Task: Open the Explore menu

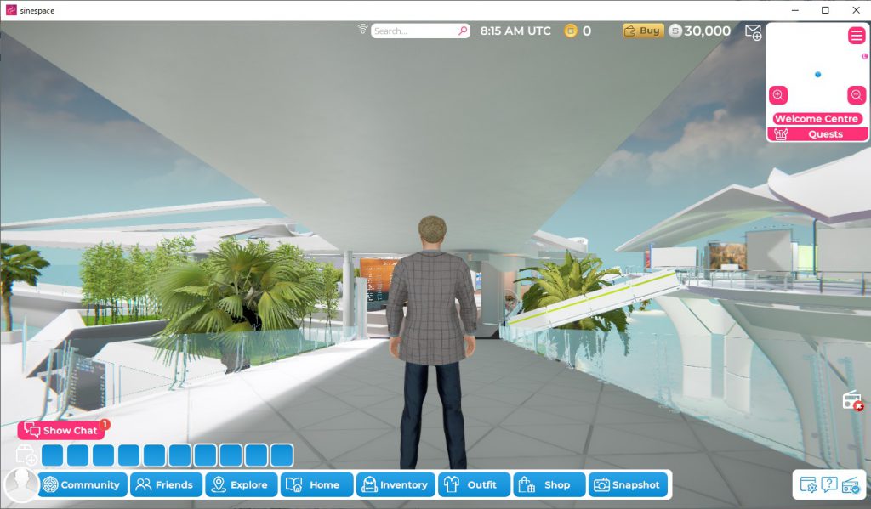Action: click(240, 484)
